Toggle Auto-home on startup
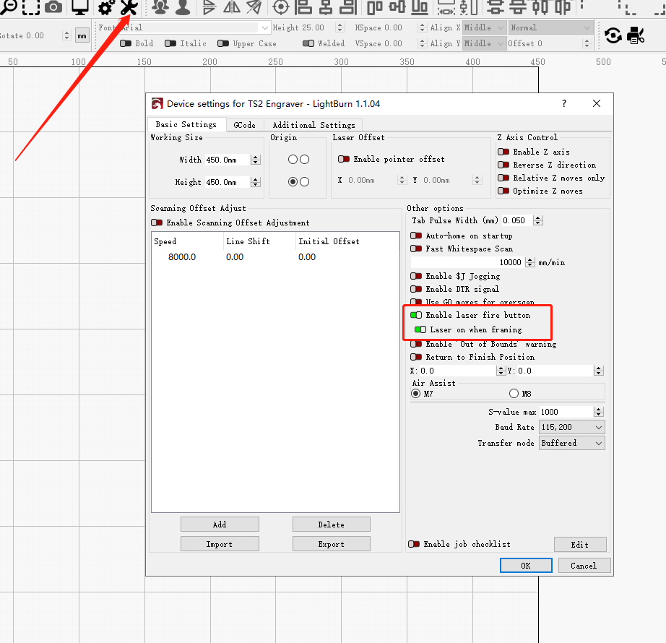This screenshot has height=643, width=666. coord(416,236)
